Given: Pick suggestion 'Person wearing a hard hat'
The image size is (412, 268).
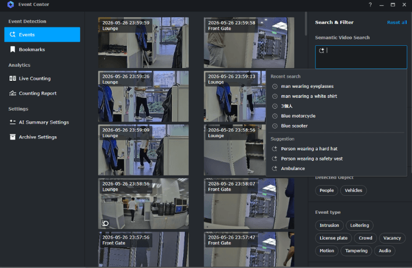Looking at the screenshot, I should (x=336, y=149).
